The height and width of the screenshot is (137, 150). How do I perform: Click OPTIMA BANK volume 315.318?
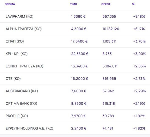click(x=109, y=104)
